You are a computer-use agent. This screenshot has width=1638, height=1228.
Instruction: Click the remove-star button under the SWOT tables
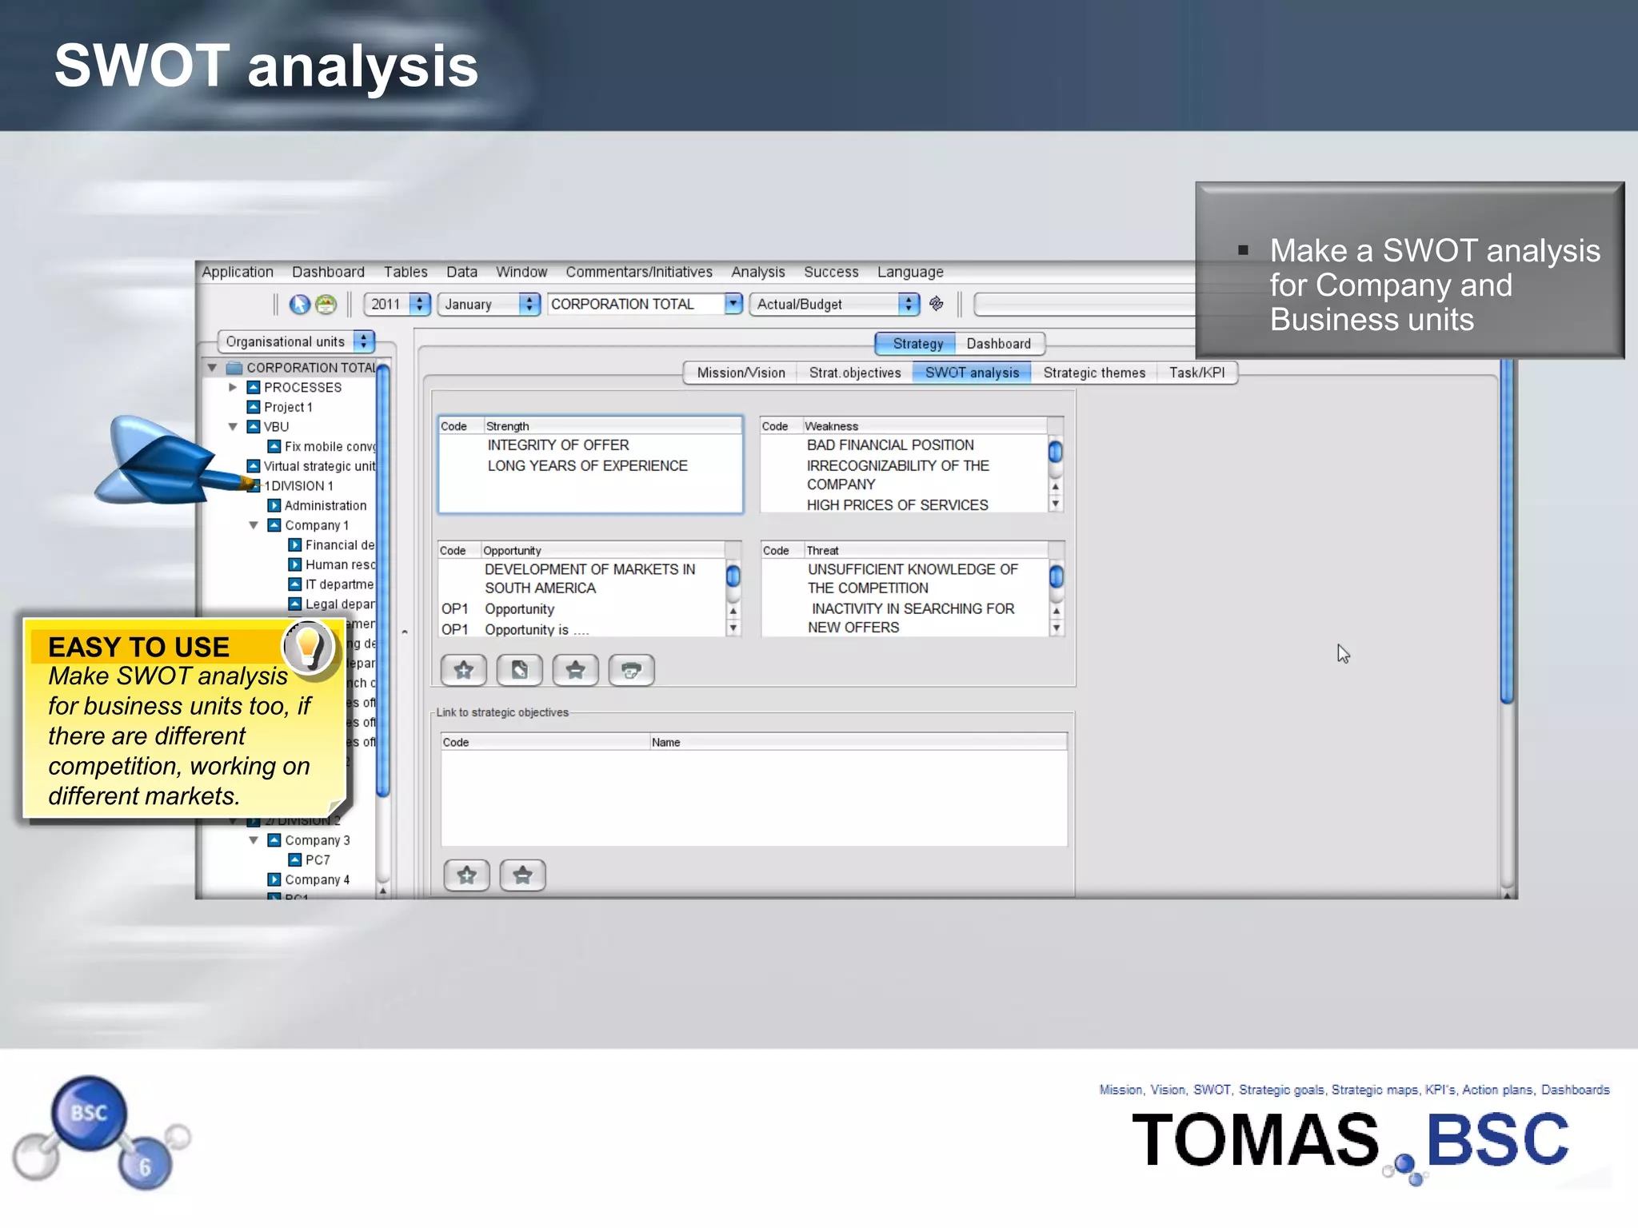tap(575, 670)
